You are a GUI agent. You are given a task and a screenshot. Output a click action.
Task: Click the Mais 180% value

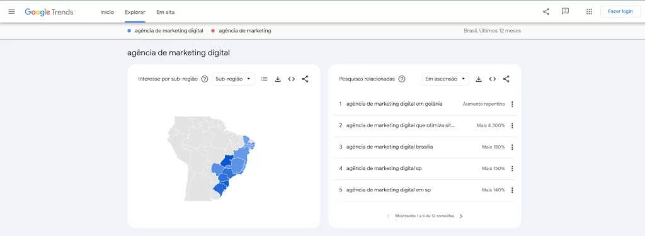494,147
